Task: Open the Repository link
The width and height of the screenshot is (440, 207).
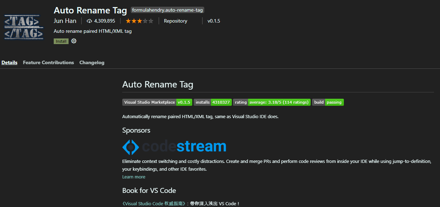Action: (x=176, y=21)
